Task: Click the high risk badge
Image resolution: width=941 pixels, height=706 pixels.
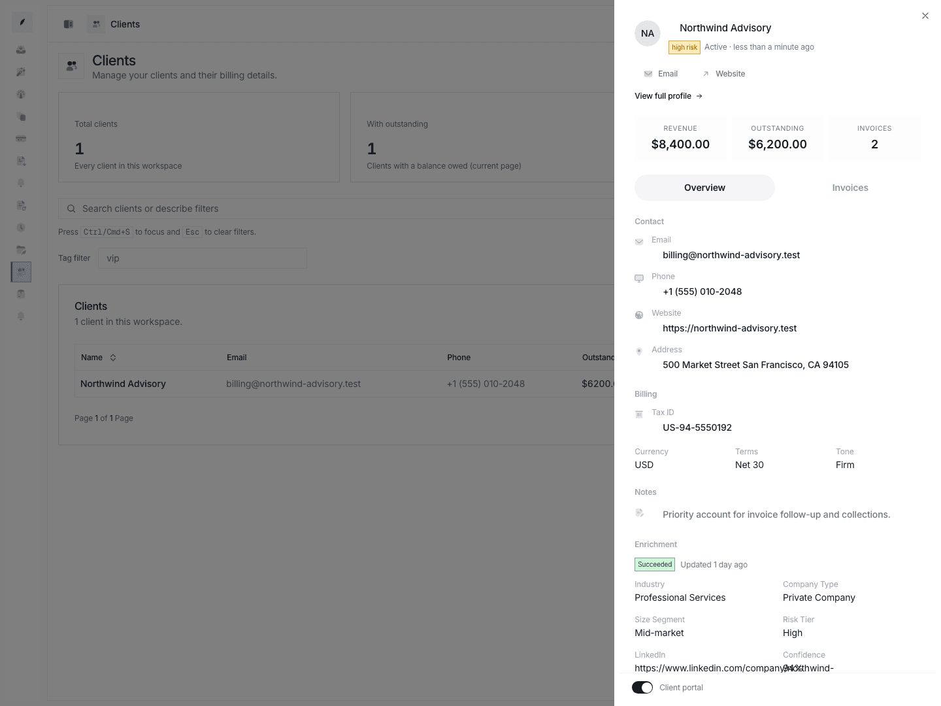Action: (x=684, y=47)
